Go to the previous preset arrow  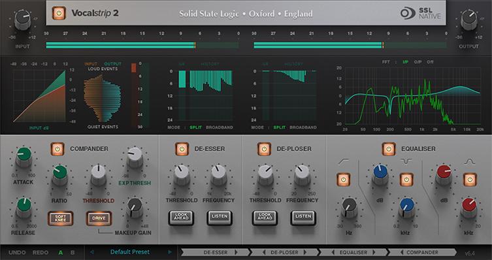pyautogui.click(x=92, y=252)
